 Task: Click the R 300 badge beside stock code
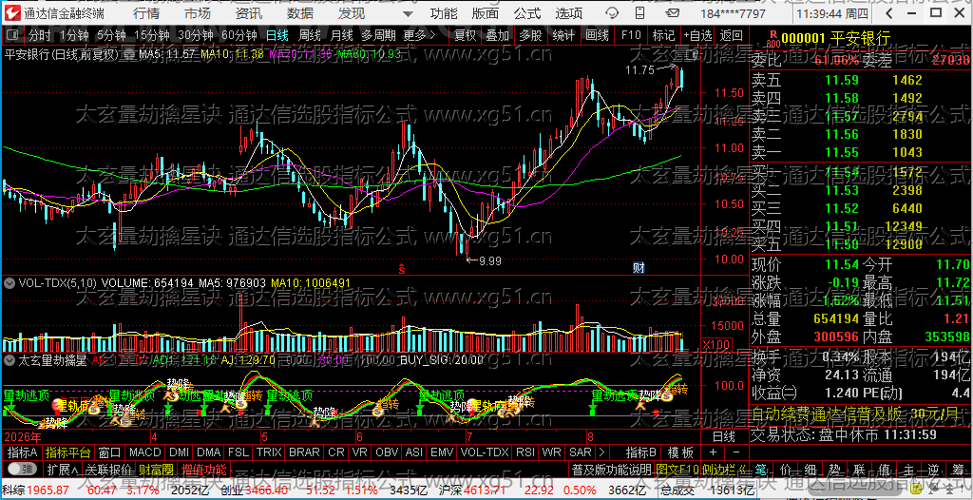pos(773,39)
